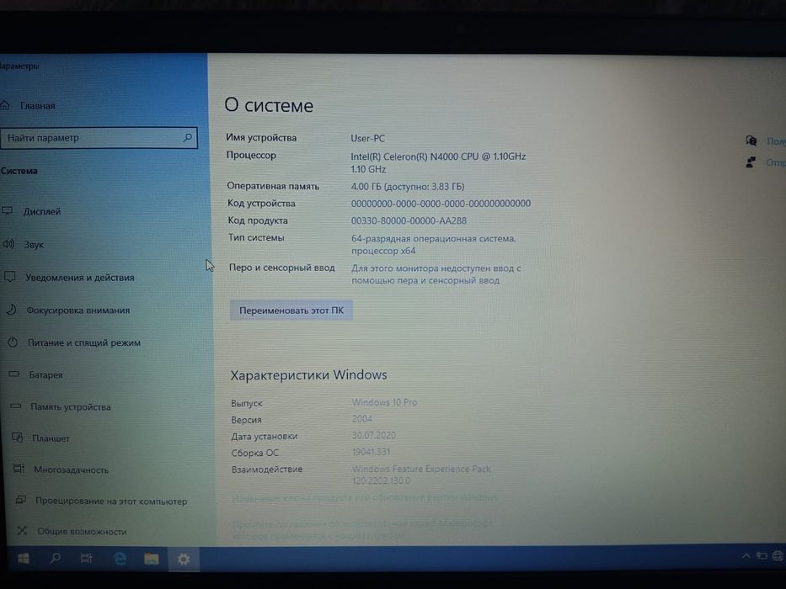786x589 pixels.
Task: Open the Планшет settings
Action: [x=51, y=438]
